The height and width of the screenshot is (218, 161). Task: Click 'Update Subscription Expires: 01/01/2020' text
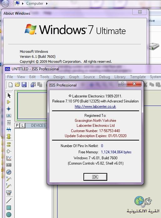(96, 136)
